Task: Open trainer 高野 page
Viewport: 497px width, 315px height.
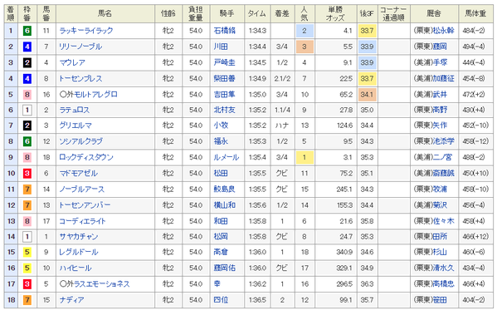Action: pyautogui.click(x=440, y=110)
